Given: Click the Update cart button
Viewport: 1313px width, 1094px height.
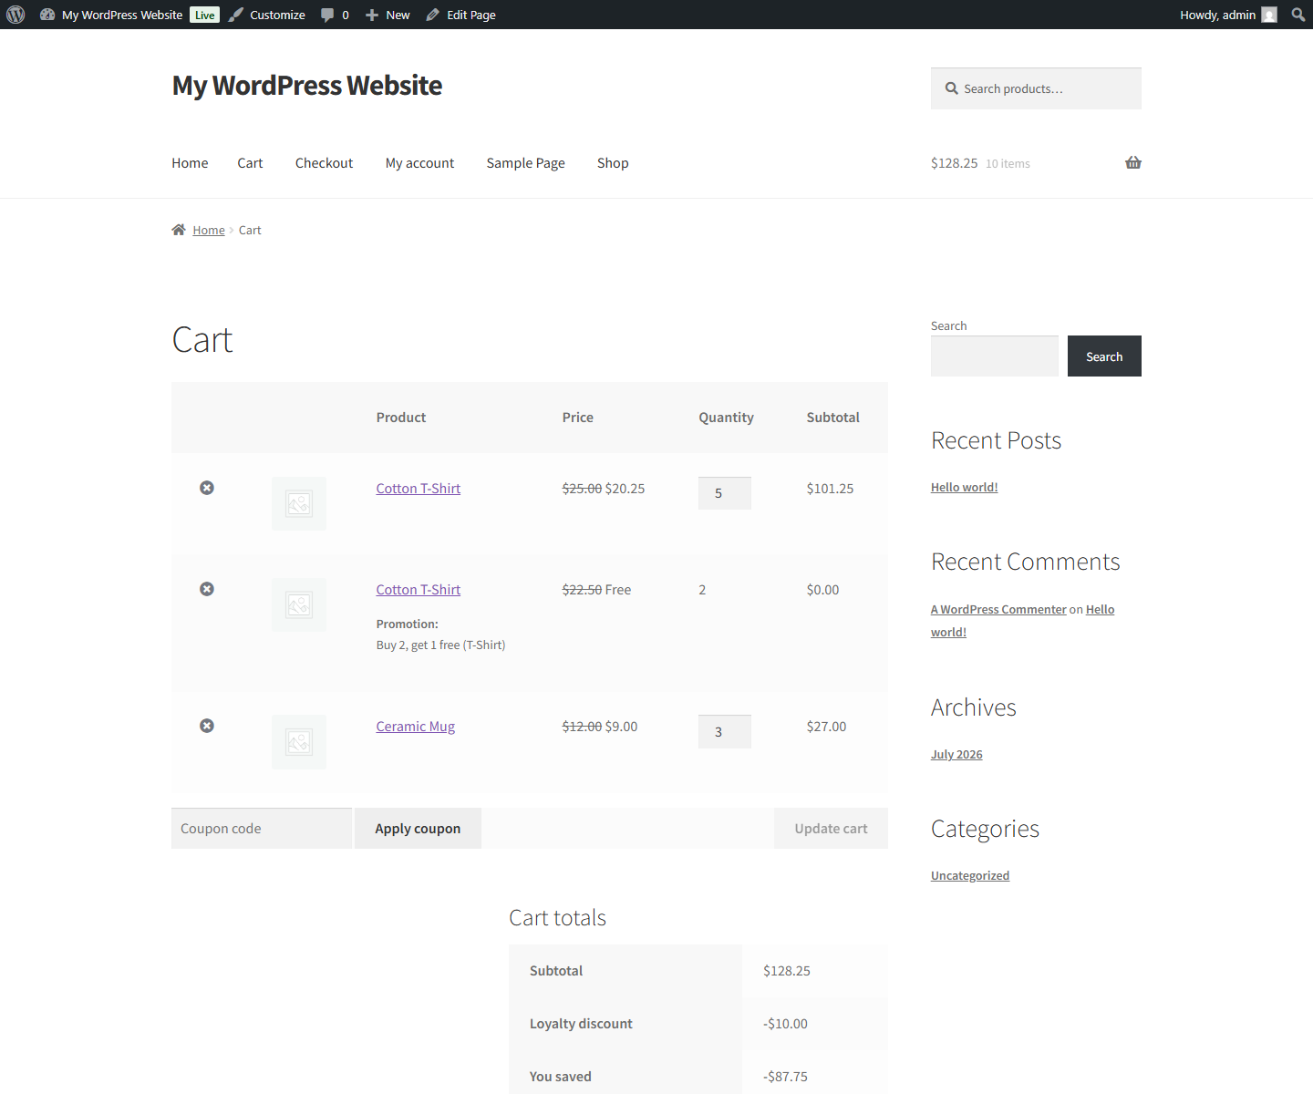Looking at the screenshot, I should click(x=831, y=829).
